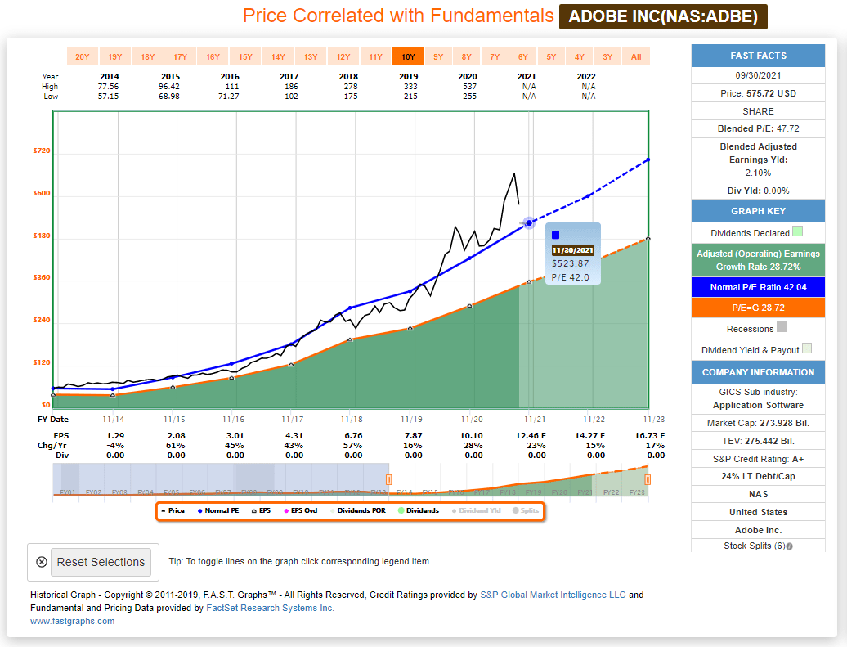The image size is (847, 647).
Task: Click the "Market Cap: 273.928 Bil." row
Action: (x=758, y=423)
